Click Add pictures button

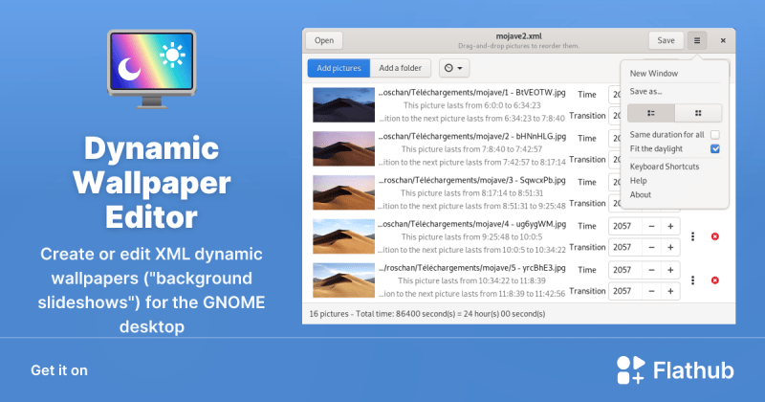coord(339,68)
